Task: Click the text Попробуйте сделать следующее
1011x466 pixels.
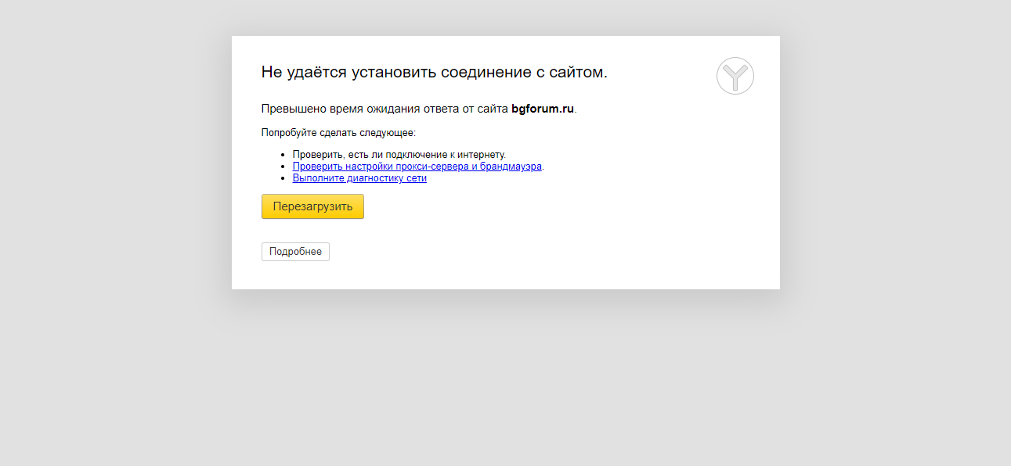Action: 338,133
